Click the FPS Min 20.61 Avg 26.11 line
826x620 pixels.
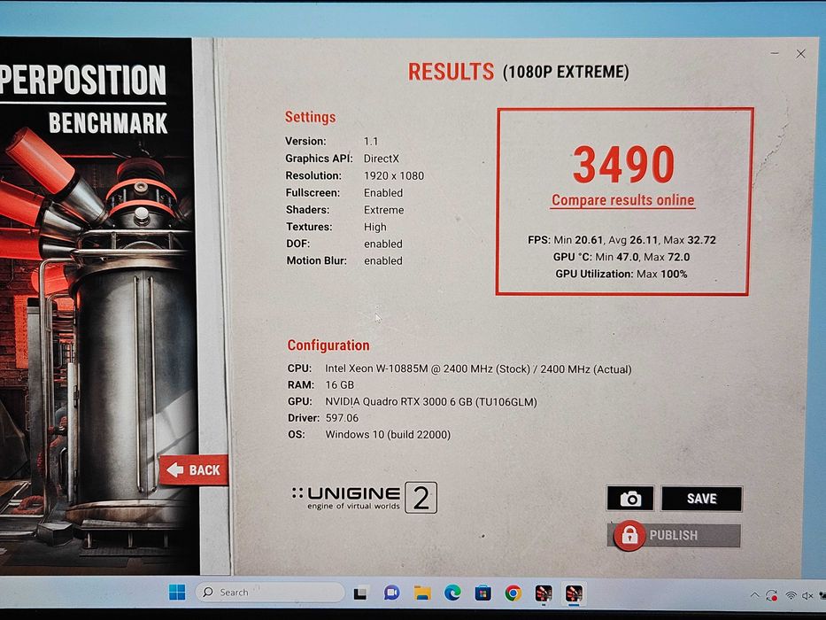pos(621,240)
